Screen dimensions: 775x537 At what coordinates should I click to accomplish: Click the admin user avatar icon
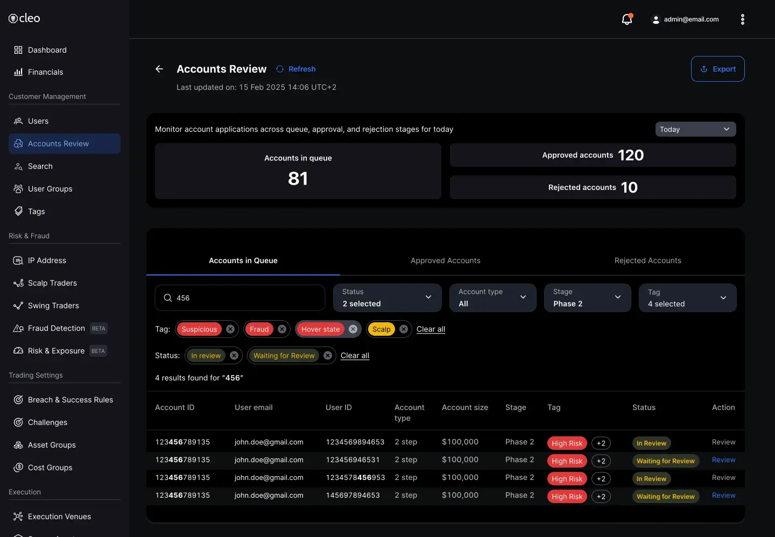656,19
